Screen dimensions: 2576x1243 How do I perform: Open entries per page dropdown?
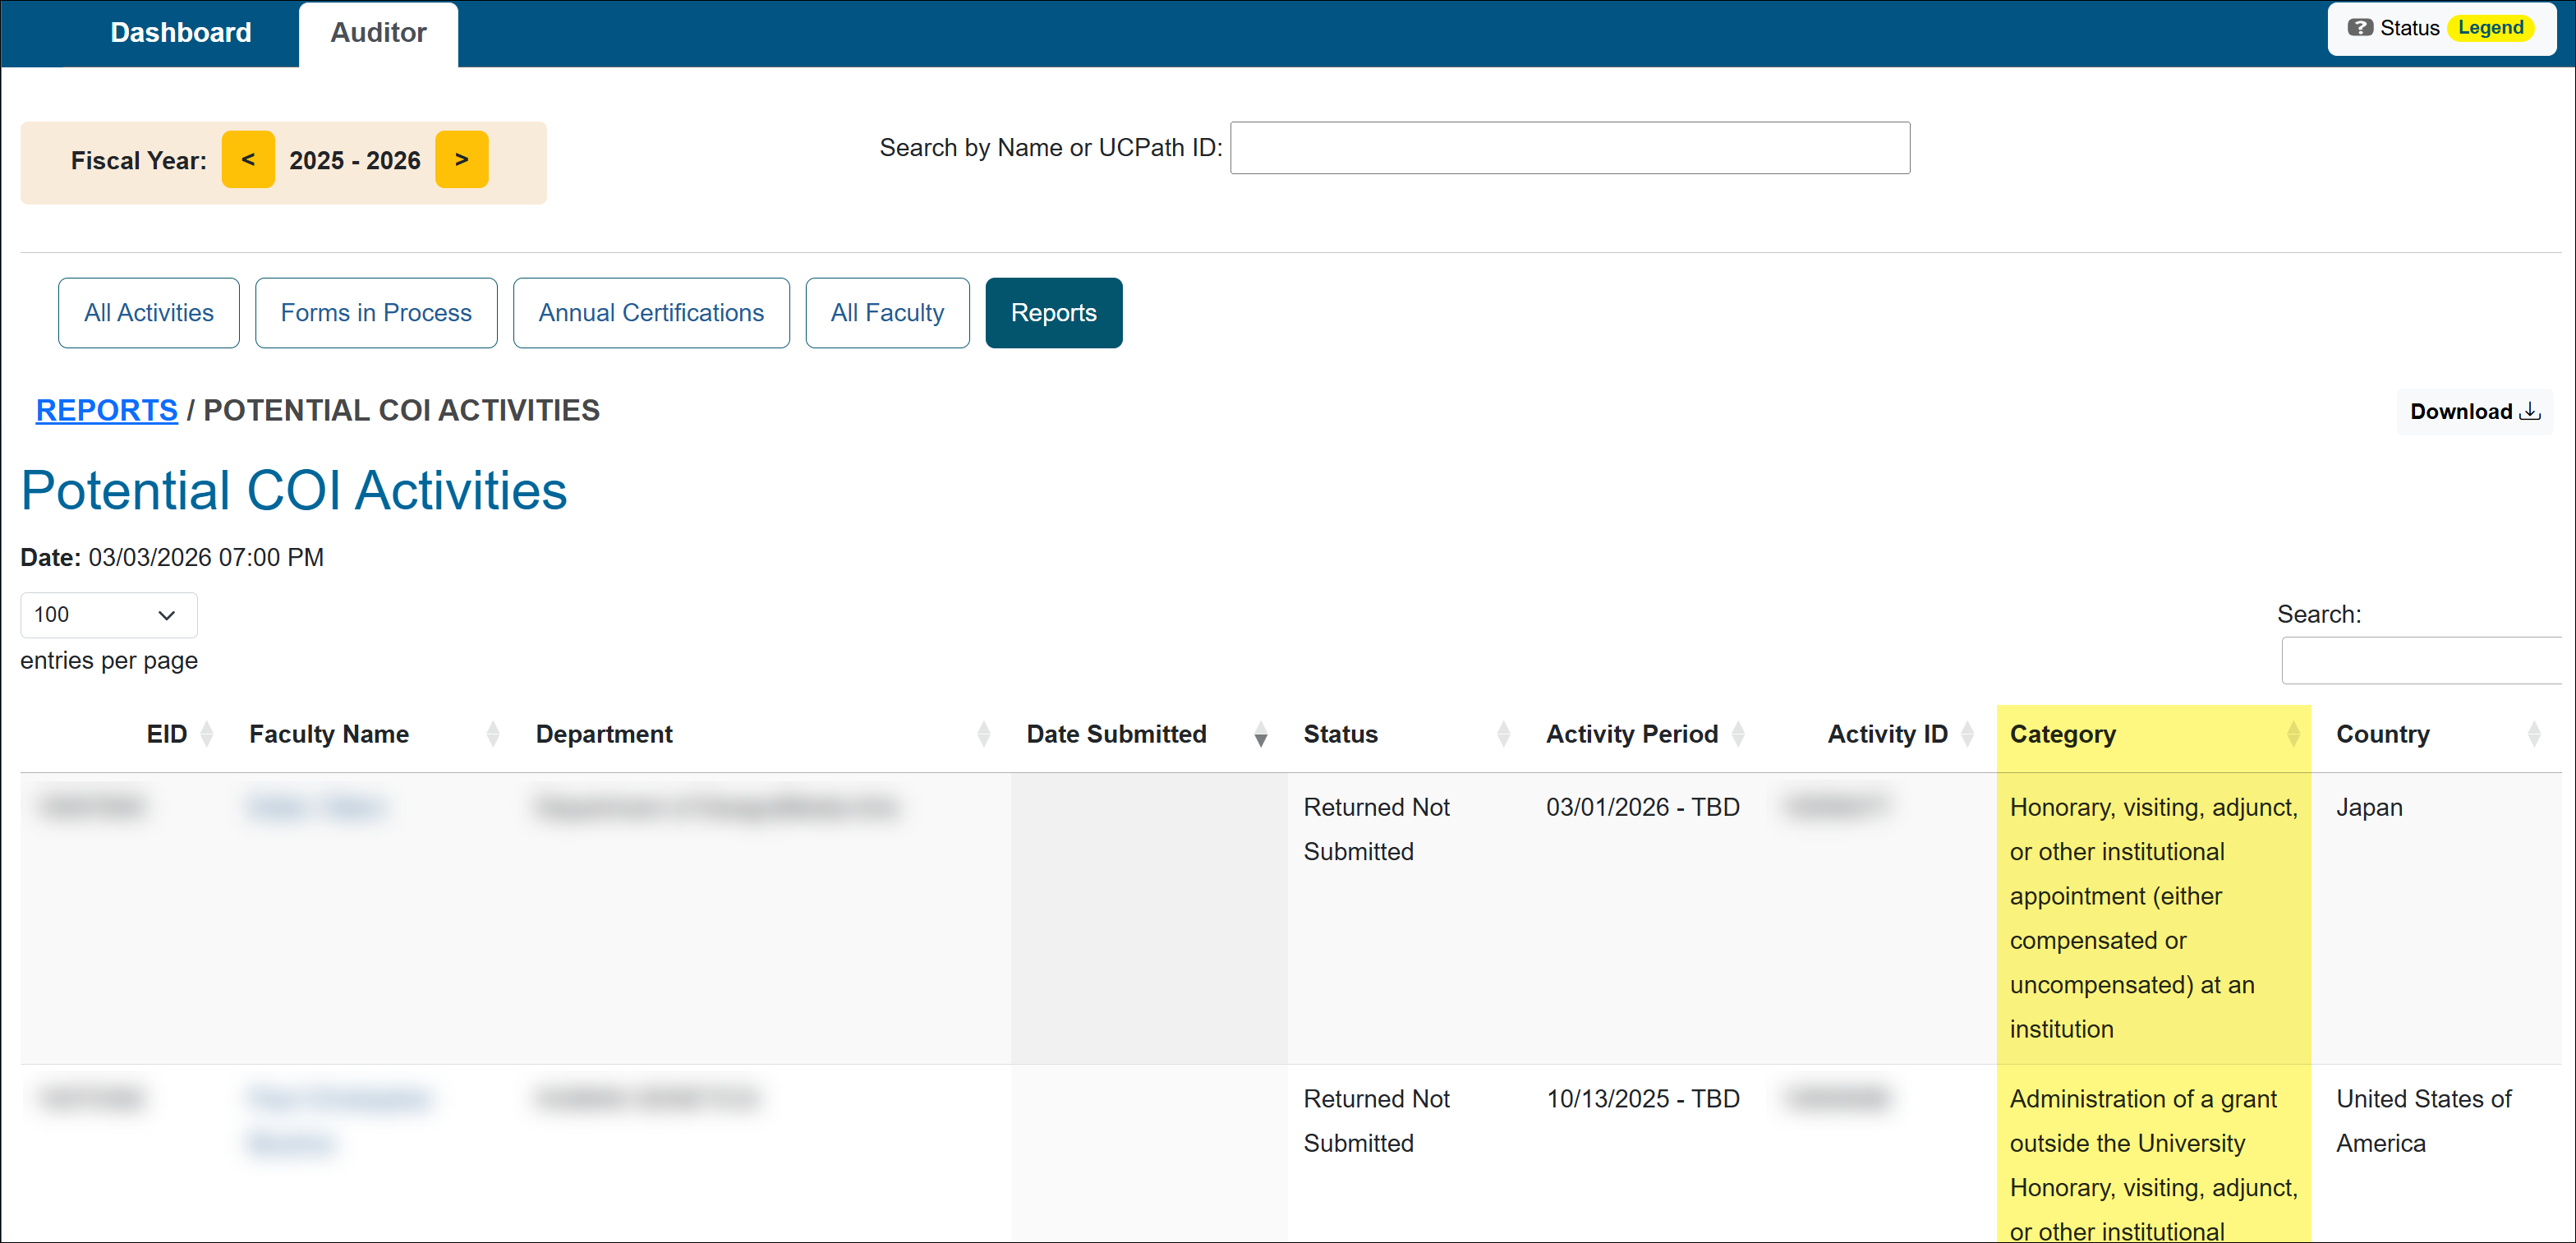coord(108,615)
